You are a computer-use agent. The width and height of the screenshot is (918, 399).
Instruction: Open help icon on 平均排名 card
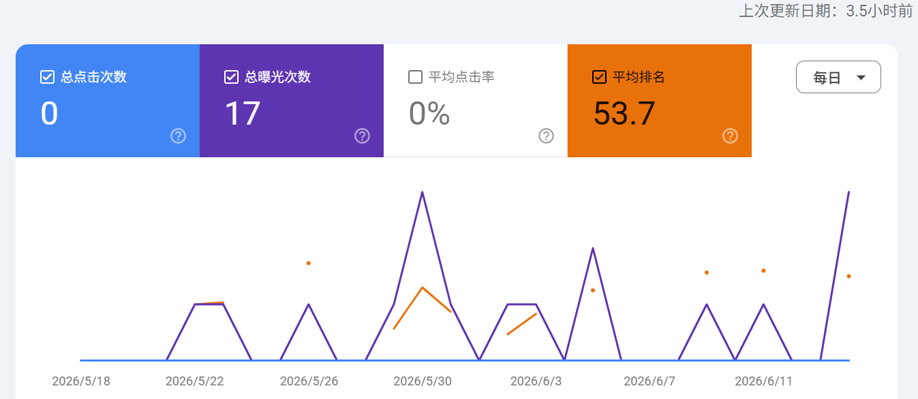tap(730, 136)
